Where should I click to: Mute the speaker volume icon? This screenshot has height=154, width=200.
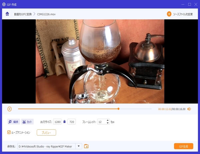point(189,109)
